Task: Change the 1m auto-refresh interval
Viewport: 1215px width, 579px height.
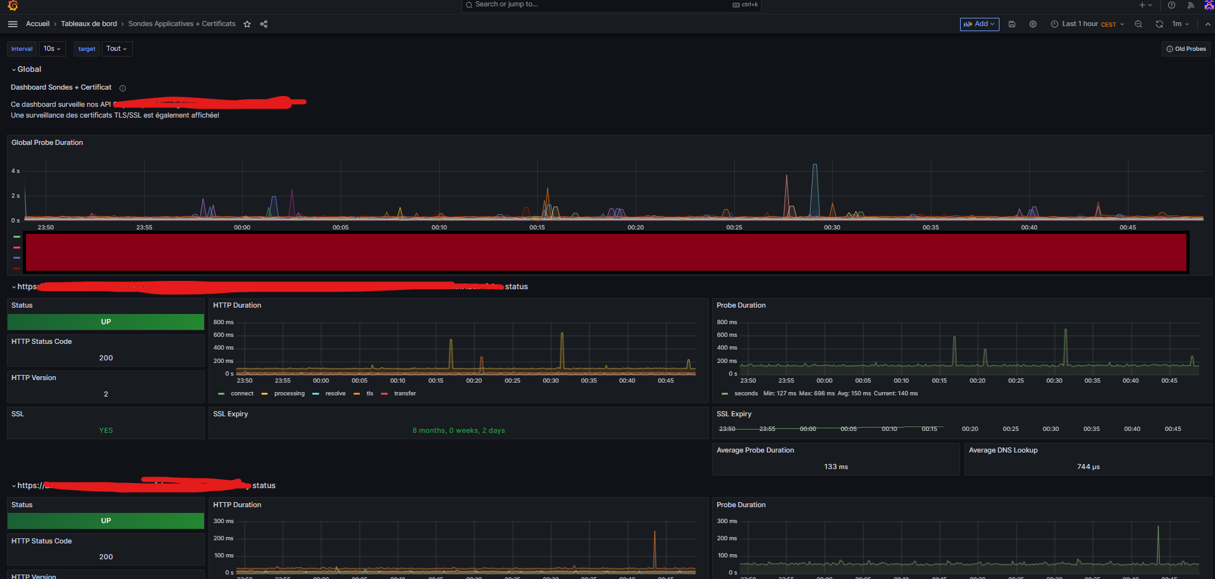Action: click(x=1180, y=24)
